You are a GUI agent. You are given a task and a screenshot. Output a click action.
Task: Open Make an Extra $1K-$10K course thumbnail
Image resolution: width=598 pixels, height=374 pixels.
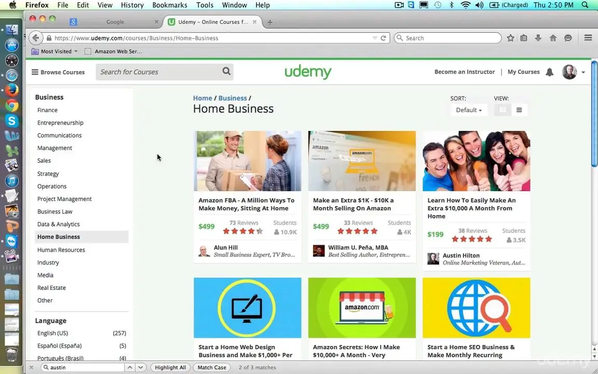(x=362, y=161)
